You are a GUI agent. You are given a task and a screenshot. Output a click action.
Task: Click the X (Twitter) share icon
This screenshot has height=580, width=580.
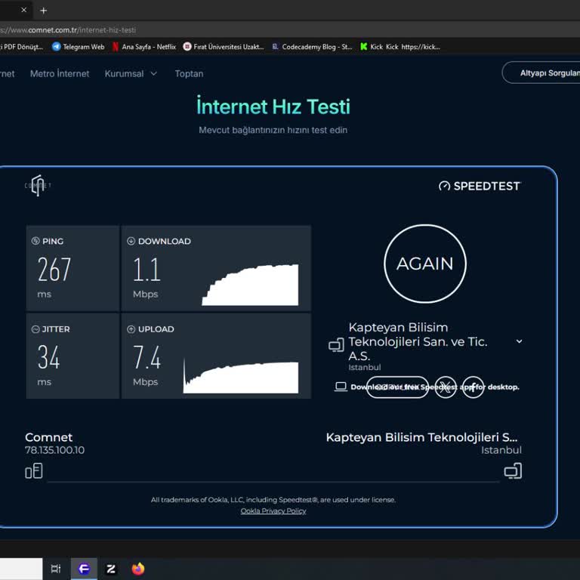pos(446,387)
